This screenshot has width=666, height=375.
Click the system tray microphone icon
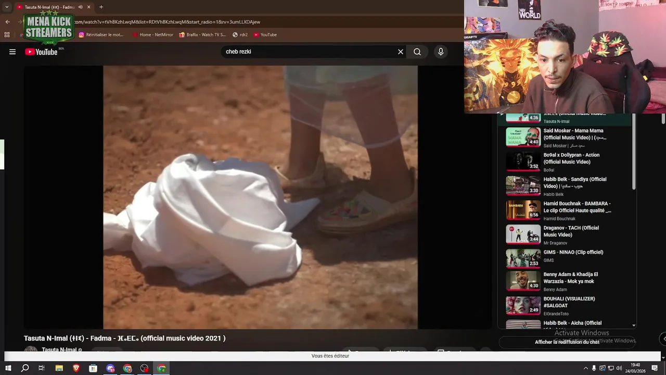pos(594,368)
